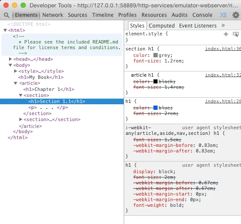The image size is (241, 224).
Task: Open the Profiles tab
Action: (127, 15)
